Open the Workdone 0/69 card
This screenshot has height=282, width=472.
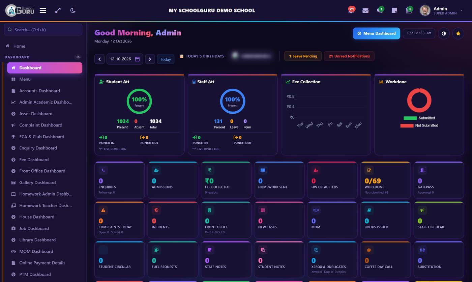click(x=385, y=180)
